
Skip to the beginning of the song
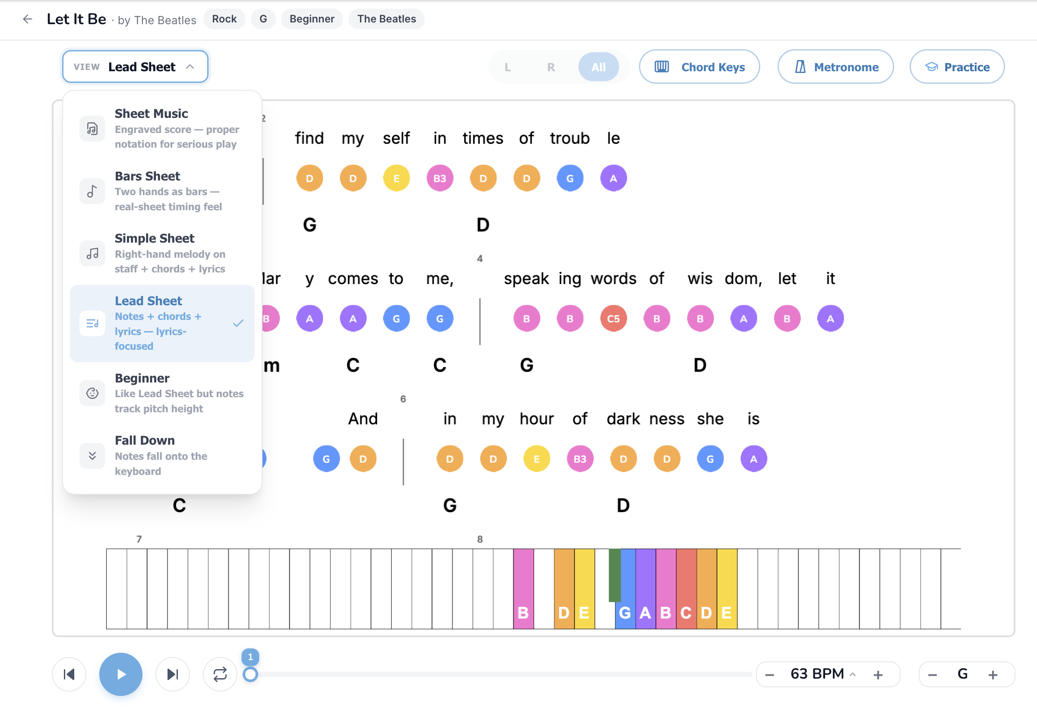tap(69, 673)
